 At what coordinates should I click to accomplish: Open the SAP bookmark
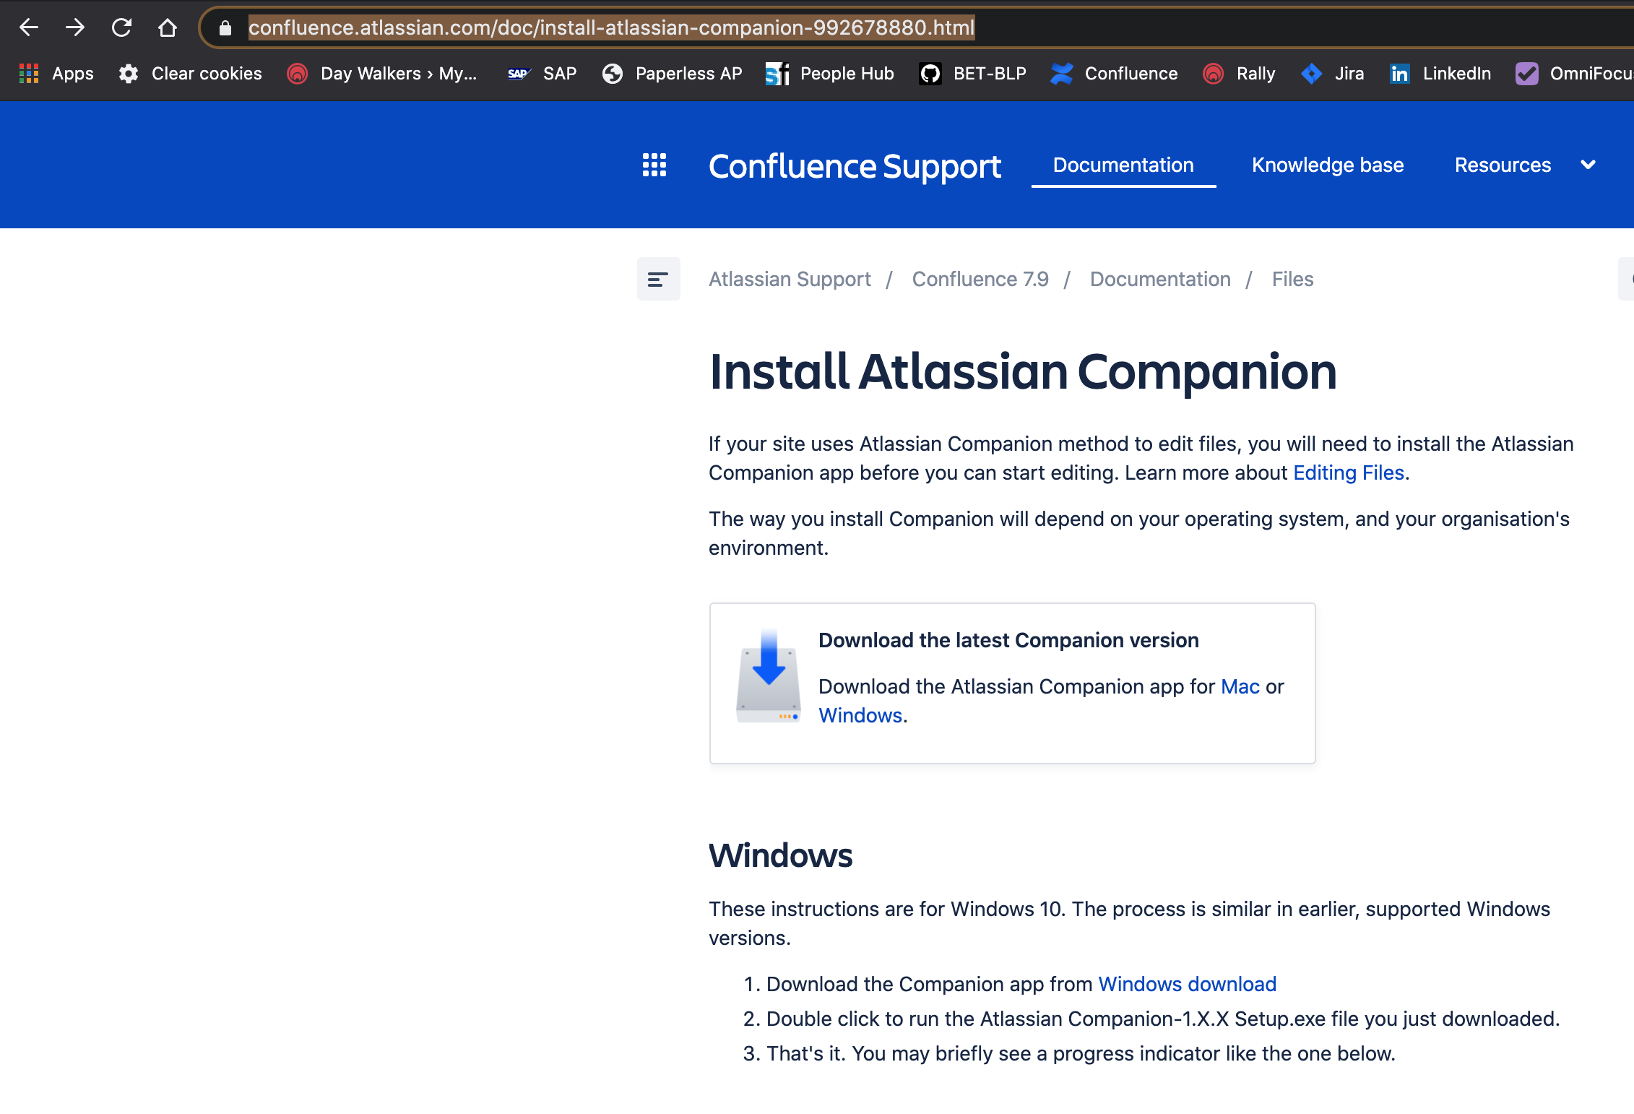542,73
